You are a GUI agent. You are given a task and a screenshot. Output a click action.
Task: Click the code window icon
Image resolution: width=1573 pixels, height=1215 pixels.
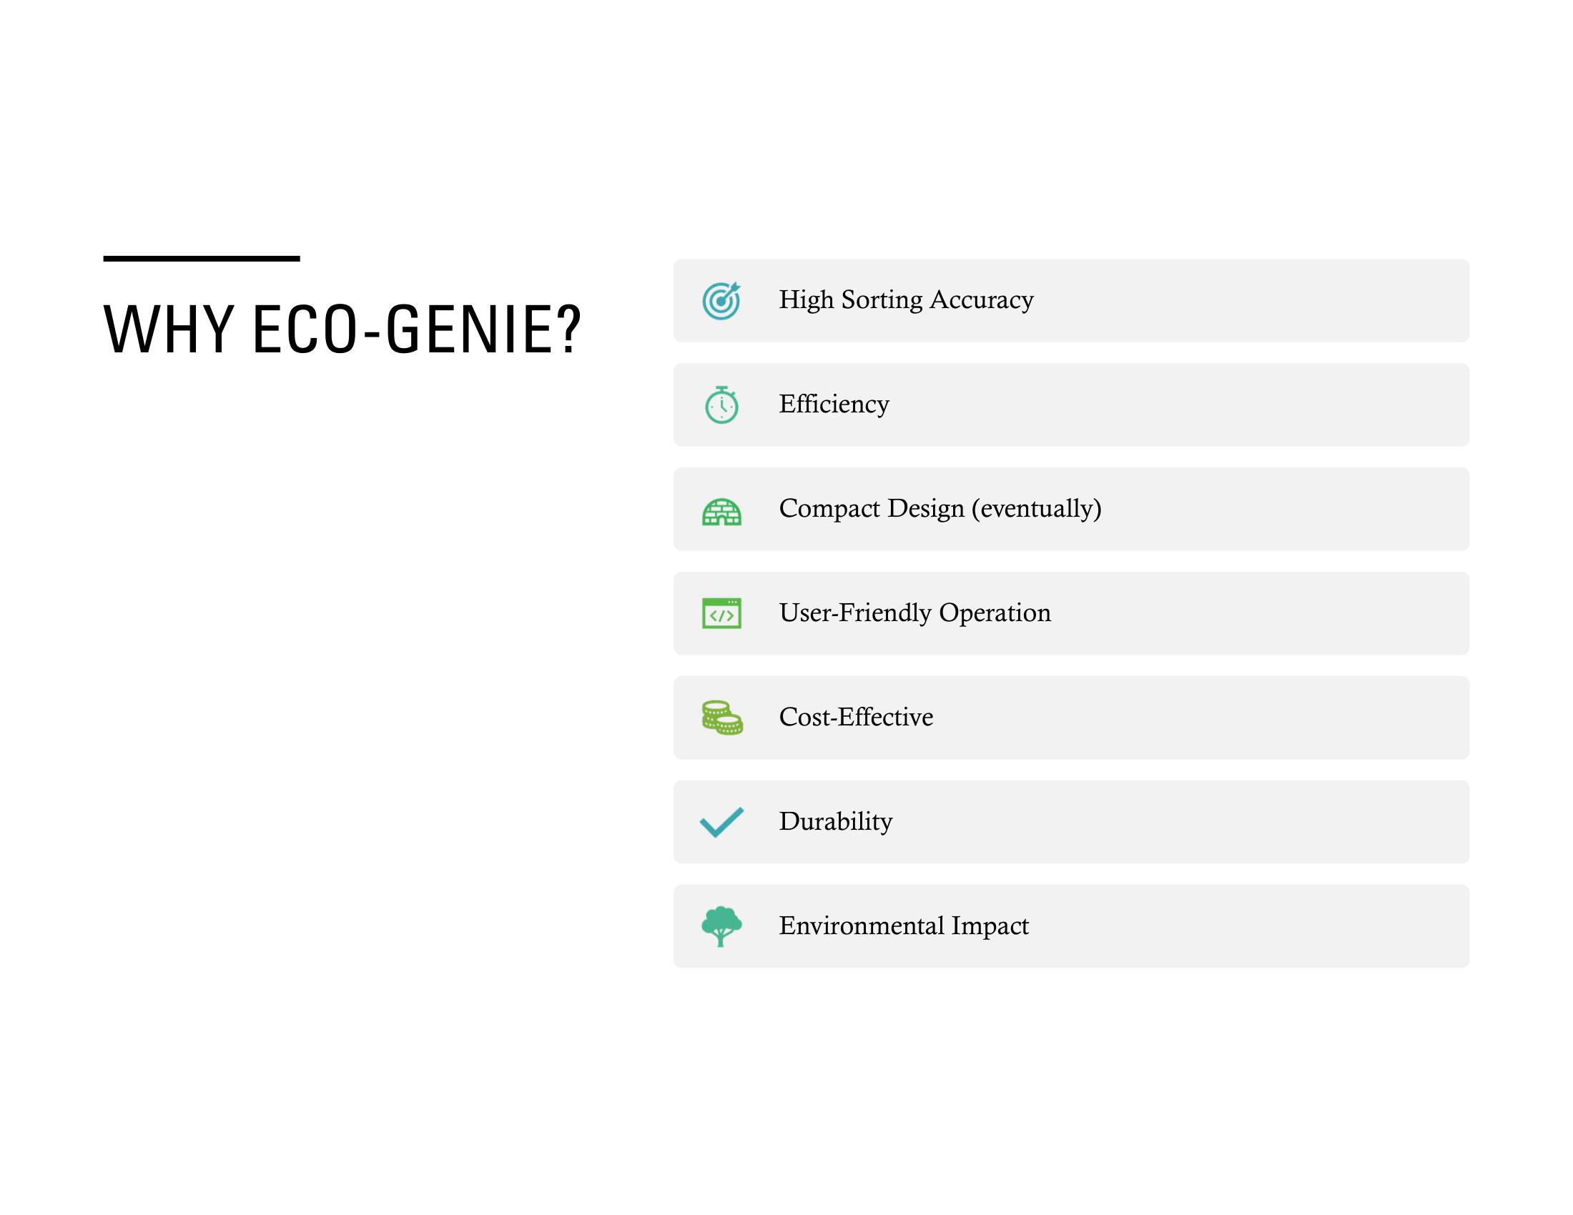click(721, 613)
